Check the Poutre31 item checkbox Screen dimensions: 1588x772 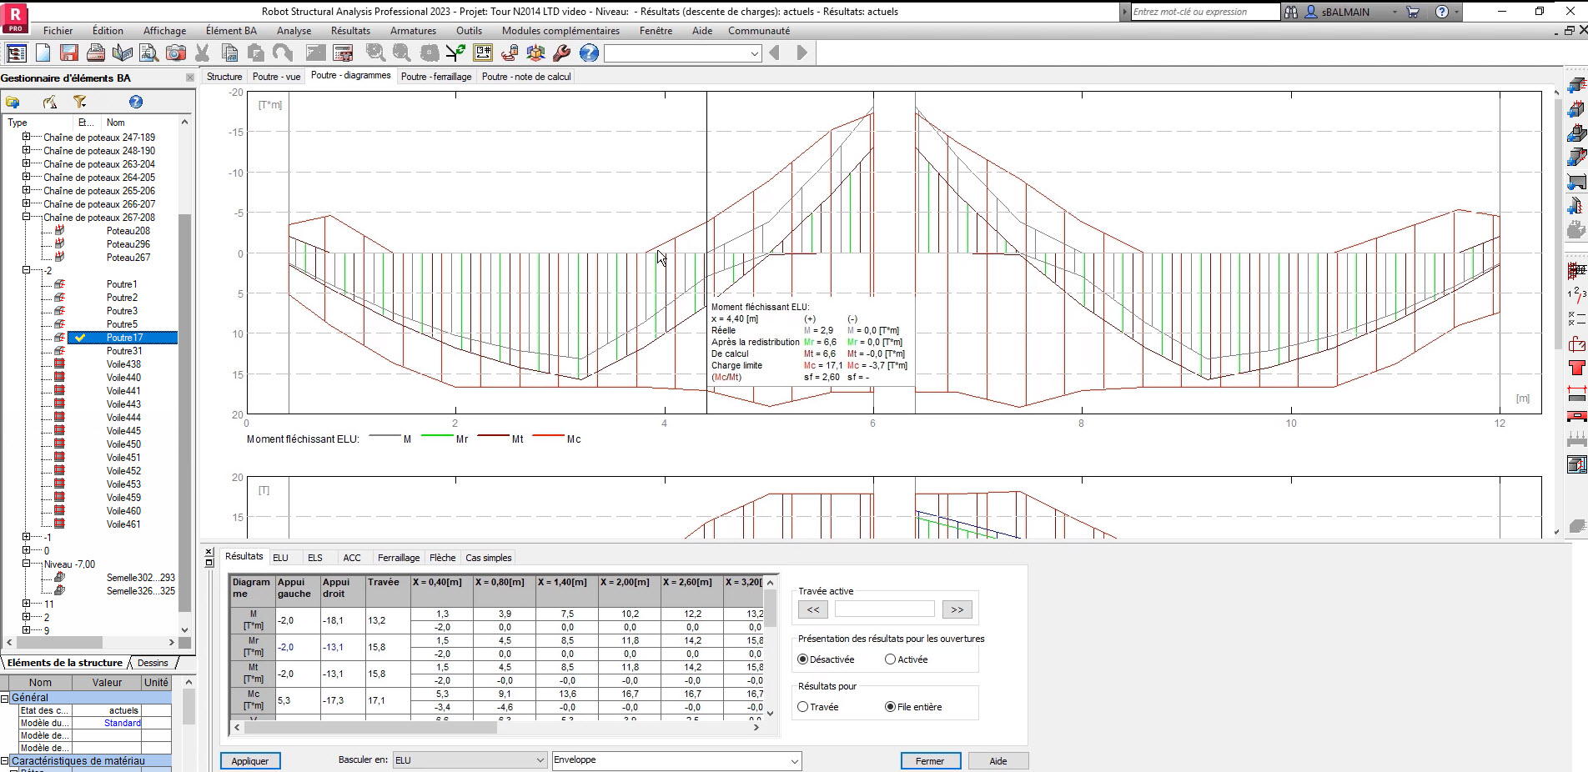[x=80, y=351]
